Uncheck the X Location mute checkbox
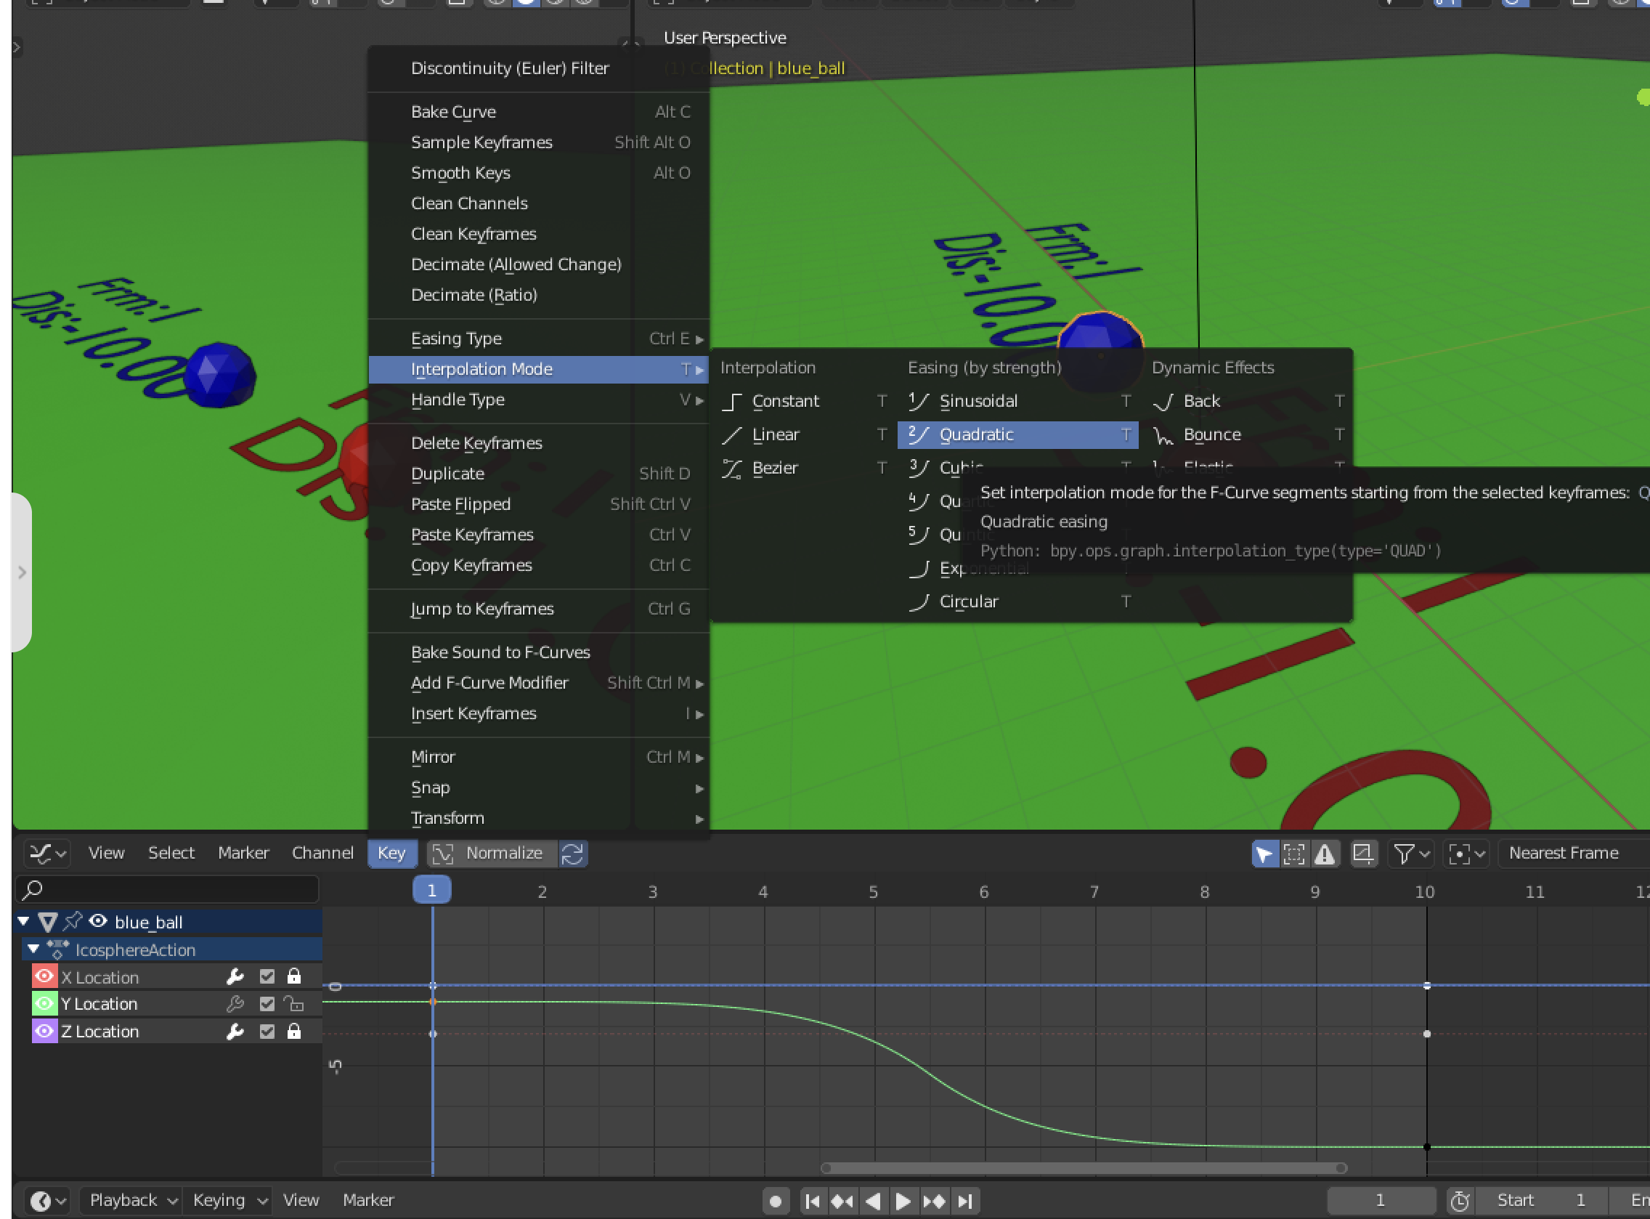The width and height of the screenshot is (1650, 1219). [x=267, y=977]
